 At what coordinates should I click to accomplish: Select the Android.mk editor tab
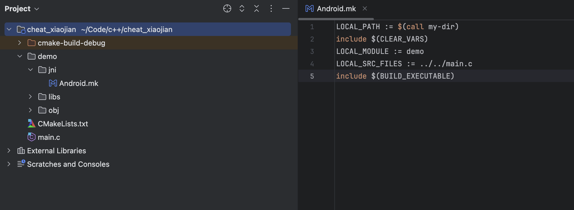336,9
